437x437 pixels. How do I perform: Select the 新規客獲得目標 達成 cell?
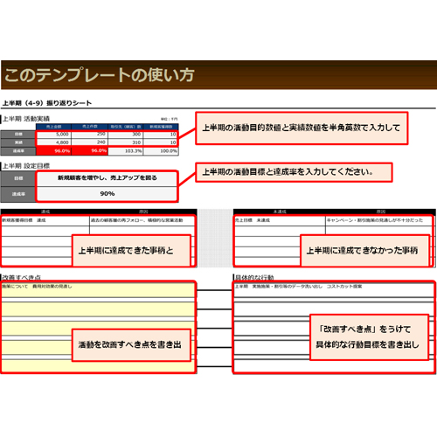[x=45, y=220]
